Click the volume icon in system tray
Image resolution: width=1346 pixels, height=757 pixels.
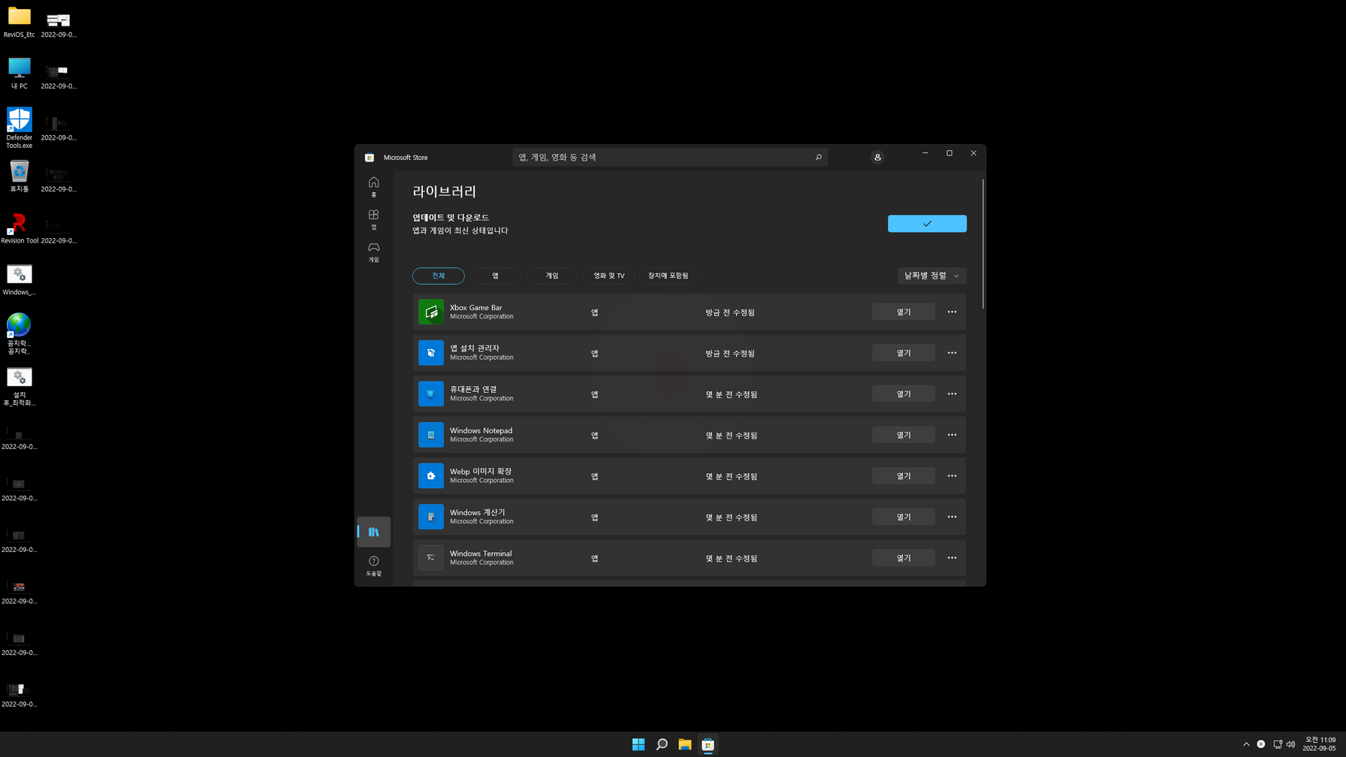(1291, 744)
